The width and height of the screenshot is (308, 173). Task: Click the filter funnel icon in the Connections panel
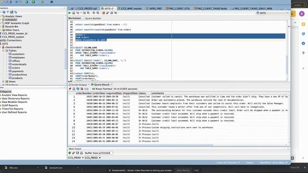click(8, 12)
